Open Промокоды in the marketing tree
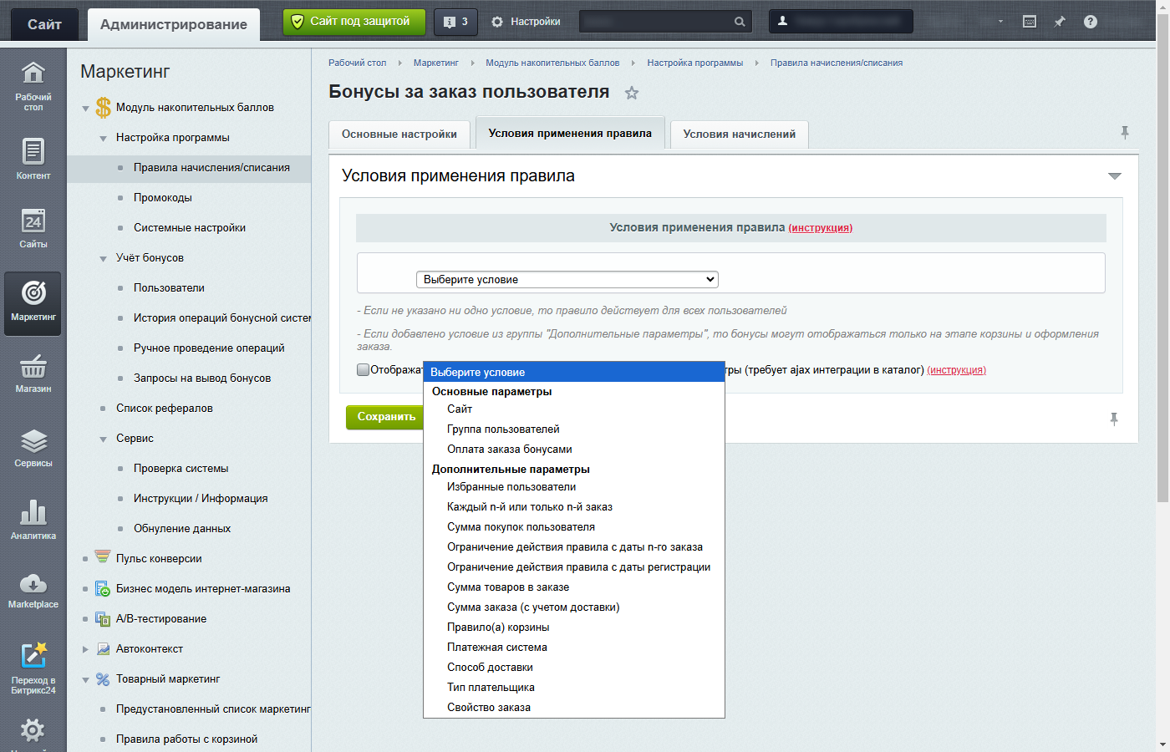Image resolution: width=1170 pixels, height=752 pixels. tap(163, 198)
